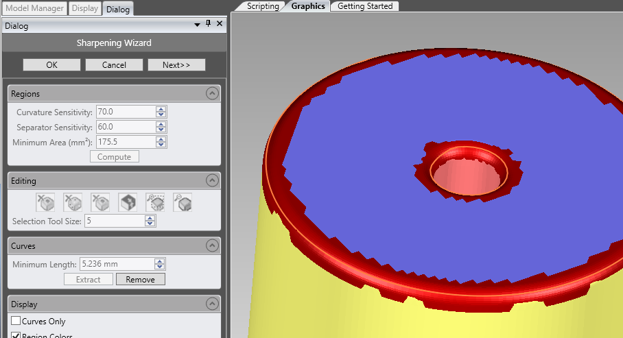Click the last Editing icon, magnifier over solid cube
623x338 pixels.
tap(183, 202)
